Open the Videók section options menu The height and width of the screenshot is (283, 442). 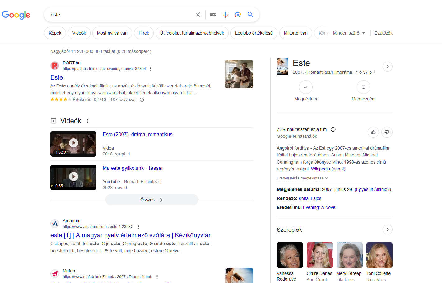[x=88, y=121]
